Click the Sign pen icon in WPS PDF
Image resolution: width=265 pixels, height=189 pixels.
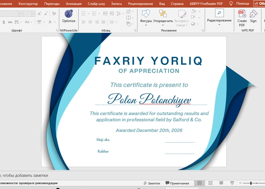coord(253,16)
